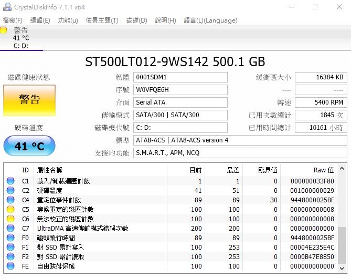Image resolution: width=351 pixels, height=278 pixels.
Task: Click the empty ---- field under buffer size
Action: point(321,90)
